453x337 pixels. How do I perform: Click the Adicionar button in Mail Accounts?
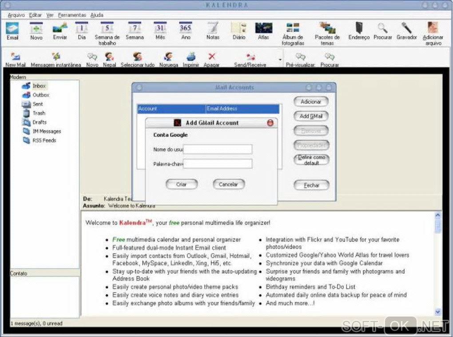tap(311, 101)
